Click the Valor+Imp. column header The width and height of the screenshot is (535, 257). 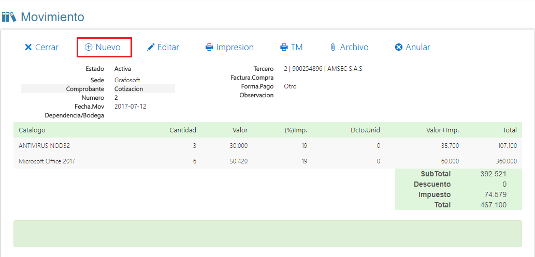click(x=442, y=130)
